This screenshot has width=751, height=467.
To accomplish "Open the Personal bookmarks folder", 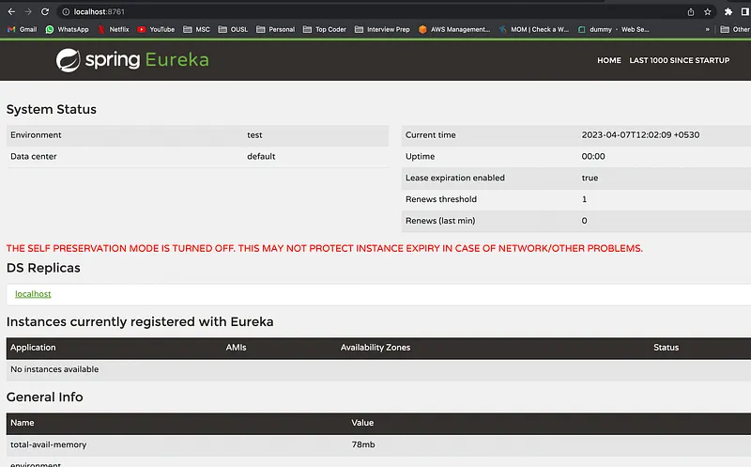I will pos(275,29).
